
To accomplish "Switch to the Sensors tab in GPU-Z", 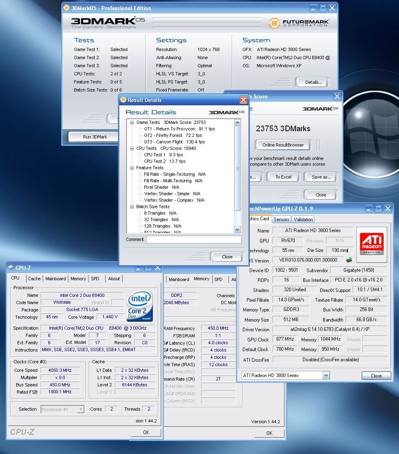I will pyautogui.click(x=281, y=220).
